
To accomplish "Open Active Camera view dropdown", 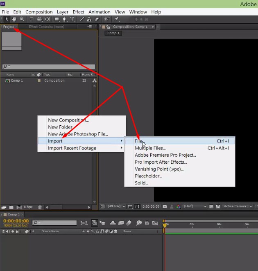I will [x=238, y=207].
